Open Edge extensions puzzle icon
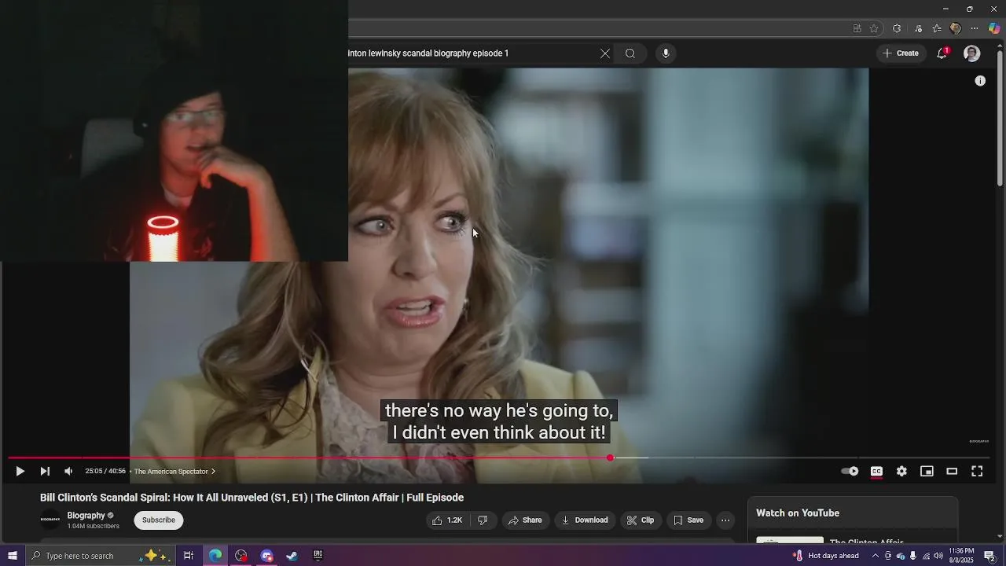The height and width of the screenshot is (566, 1006). point(897,28)
